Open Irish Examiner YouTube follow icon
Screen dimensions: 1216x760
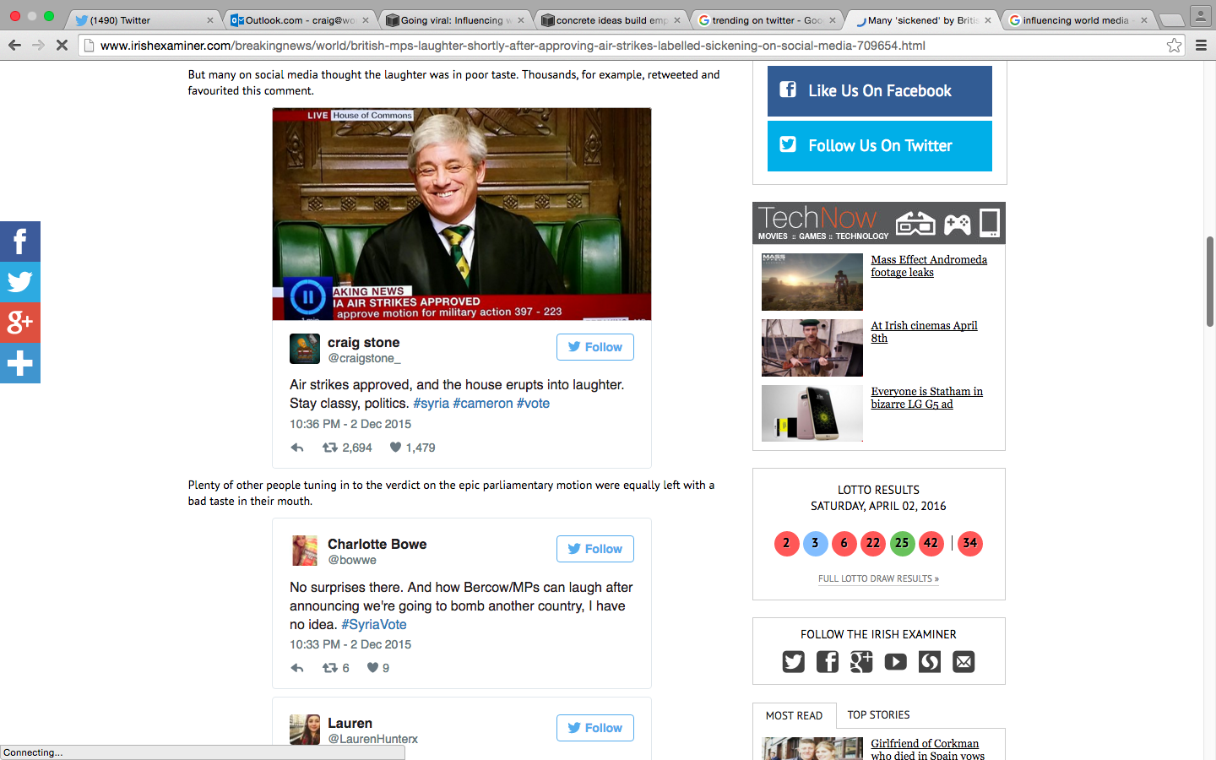tap(895, 662)
